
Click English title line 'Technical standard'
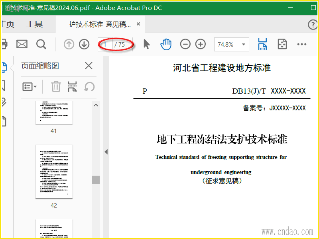pos(221,157)
